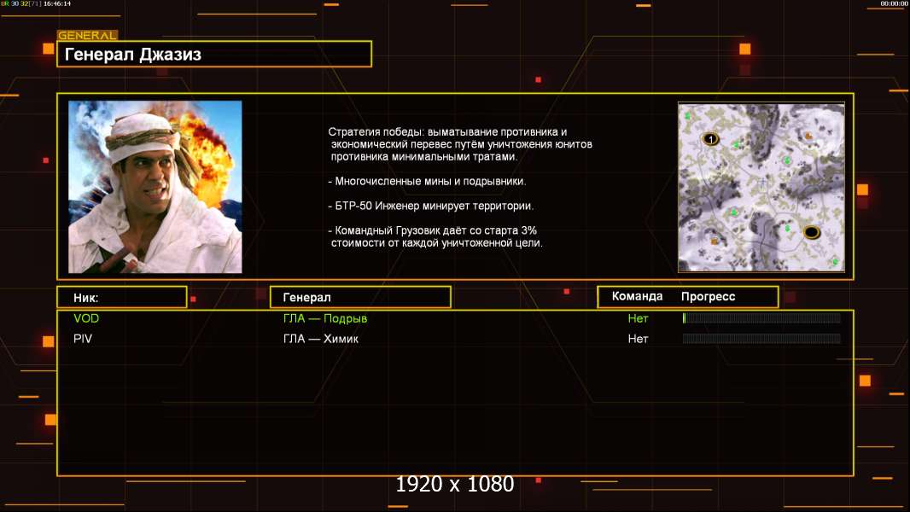Viewport: 910px width, 512px height.
Task: Click the timer 00:00:00 readout
Action: tap(894, 3)
